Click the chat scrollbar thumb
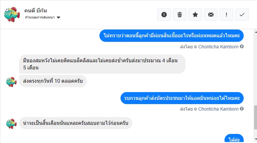 254,117
